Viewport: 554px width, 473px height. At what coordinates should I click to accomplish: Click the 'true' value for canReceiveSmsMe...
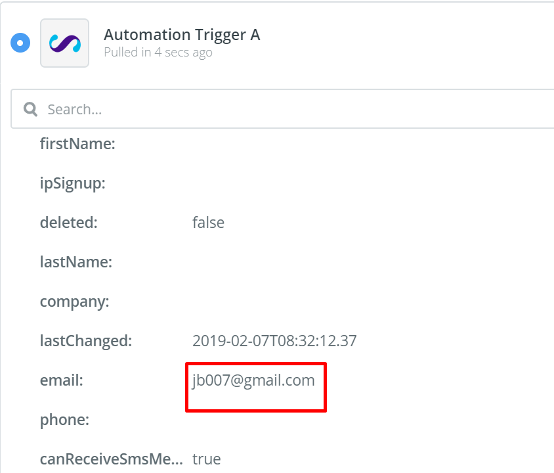click(206, 459)
